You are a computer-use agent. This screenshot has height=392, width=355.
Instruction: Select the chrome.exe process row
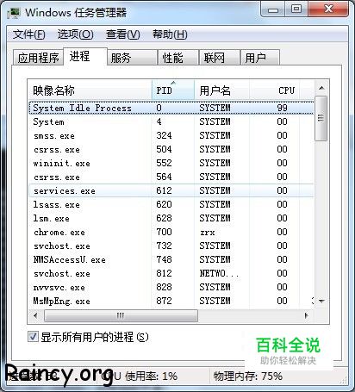click(171, 232)
